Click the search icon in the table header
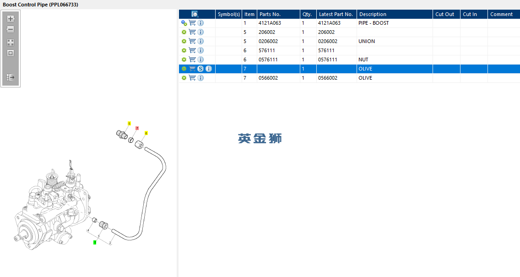The image size is (520, 277). pyautogui.click(x=195, y=14)
